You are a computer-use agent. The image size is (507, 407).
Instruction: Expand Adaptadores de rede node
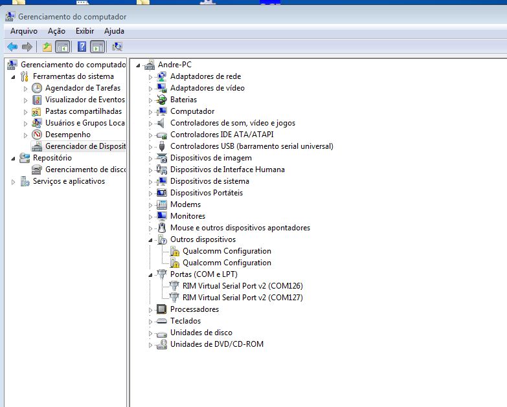(150, 77)
